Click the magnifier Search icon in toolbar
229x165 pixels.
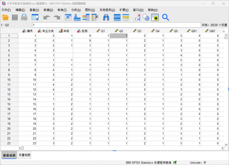click(165, 17)
